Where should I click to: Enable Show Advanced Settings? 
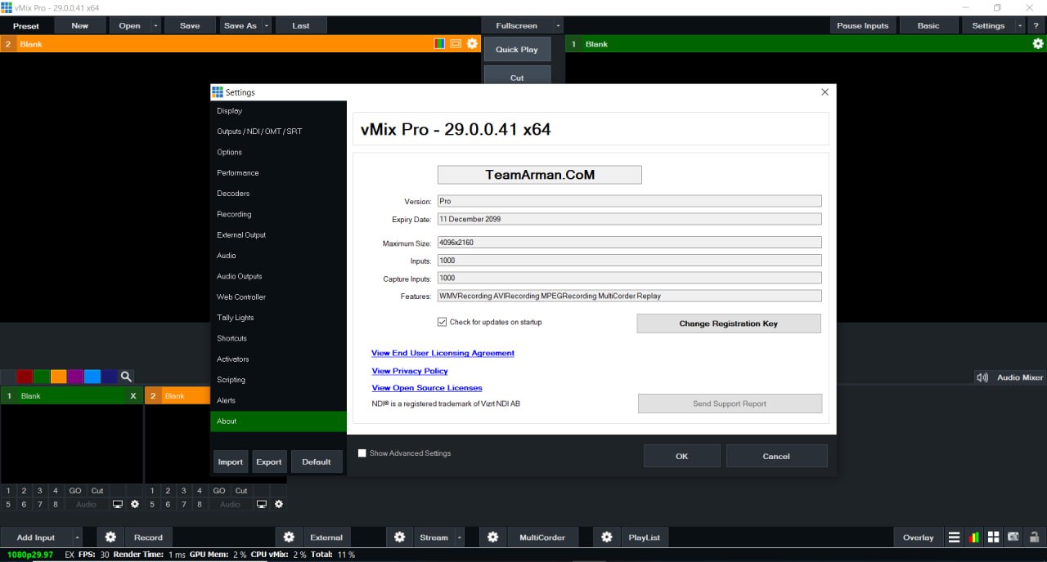pos(362,453)
